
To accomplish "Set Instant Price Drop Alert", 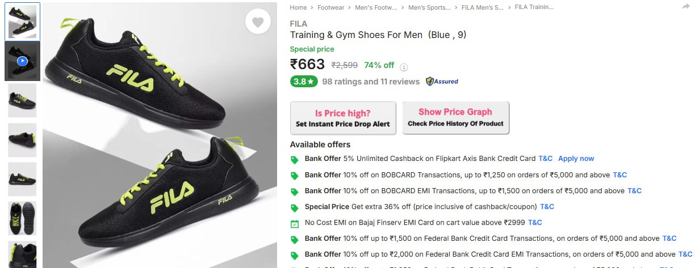I will pyautogui.click(x=343, y=118).
